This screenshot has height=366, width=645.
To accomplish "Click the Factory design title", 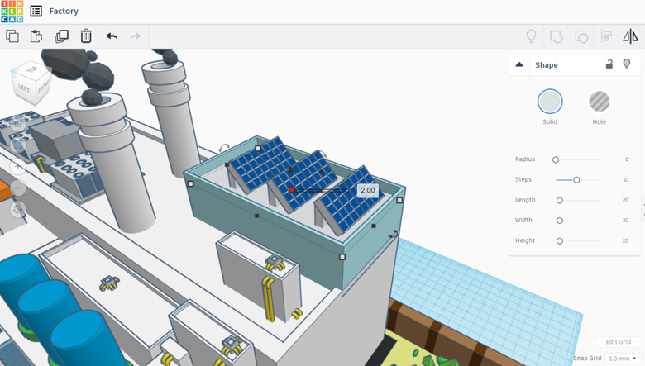I will (x=64, y=11).
